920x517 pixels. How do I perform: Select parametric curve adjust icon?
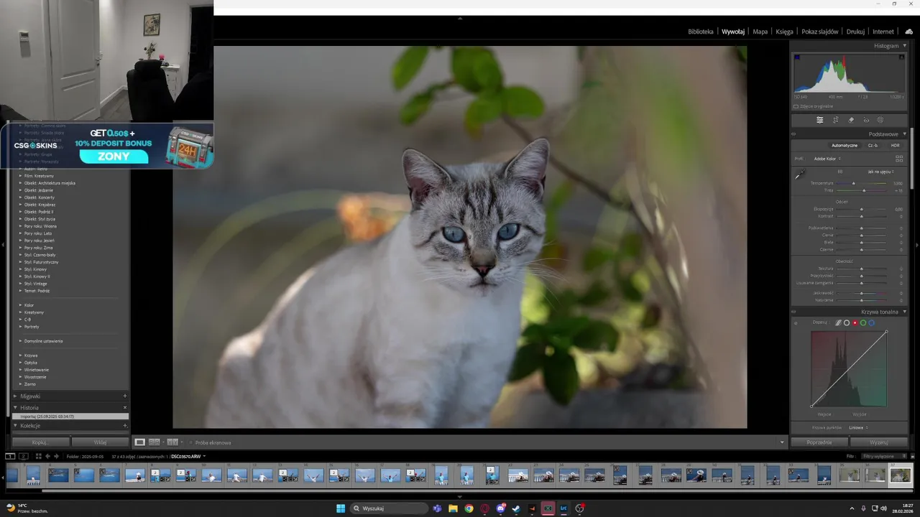click(x=838, y=323)
